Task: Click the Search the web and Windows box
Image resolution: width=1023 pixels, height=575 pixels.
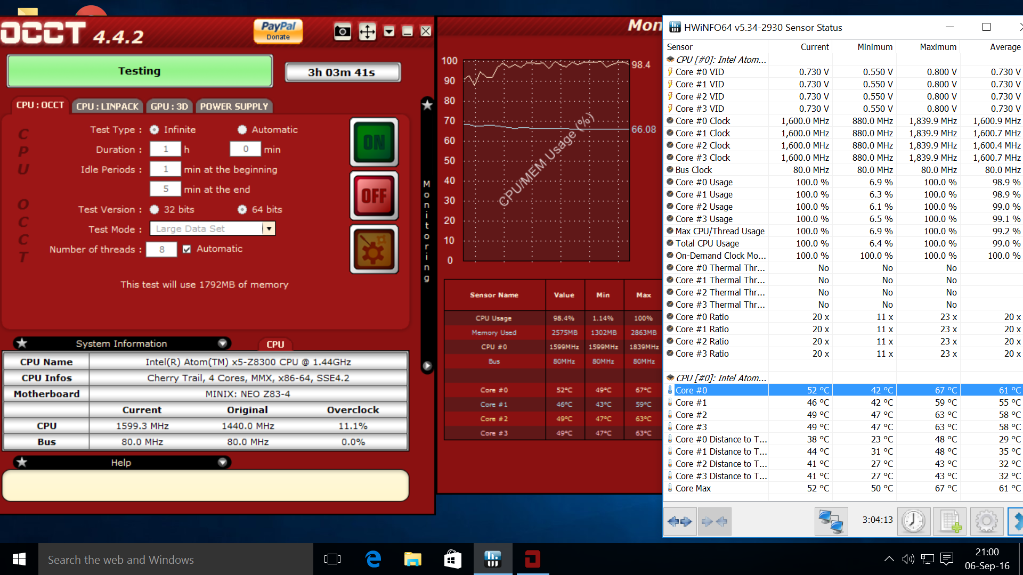Action: click(175, 560)
